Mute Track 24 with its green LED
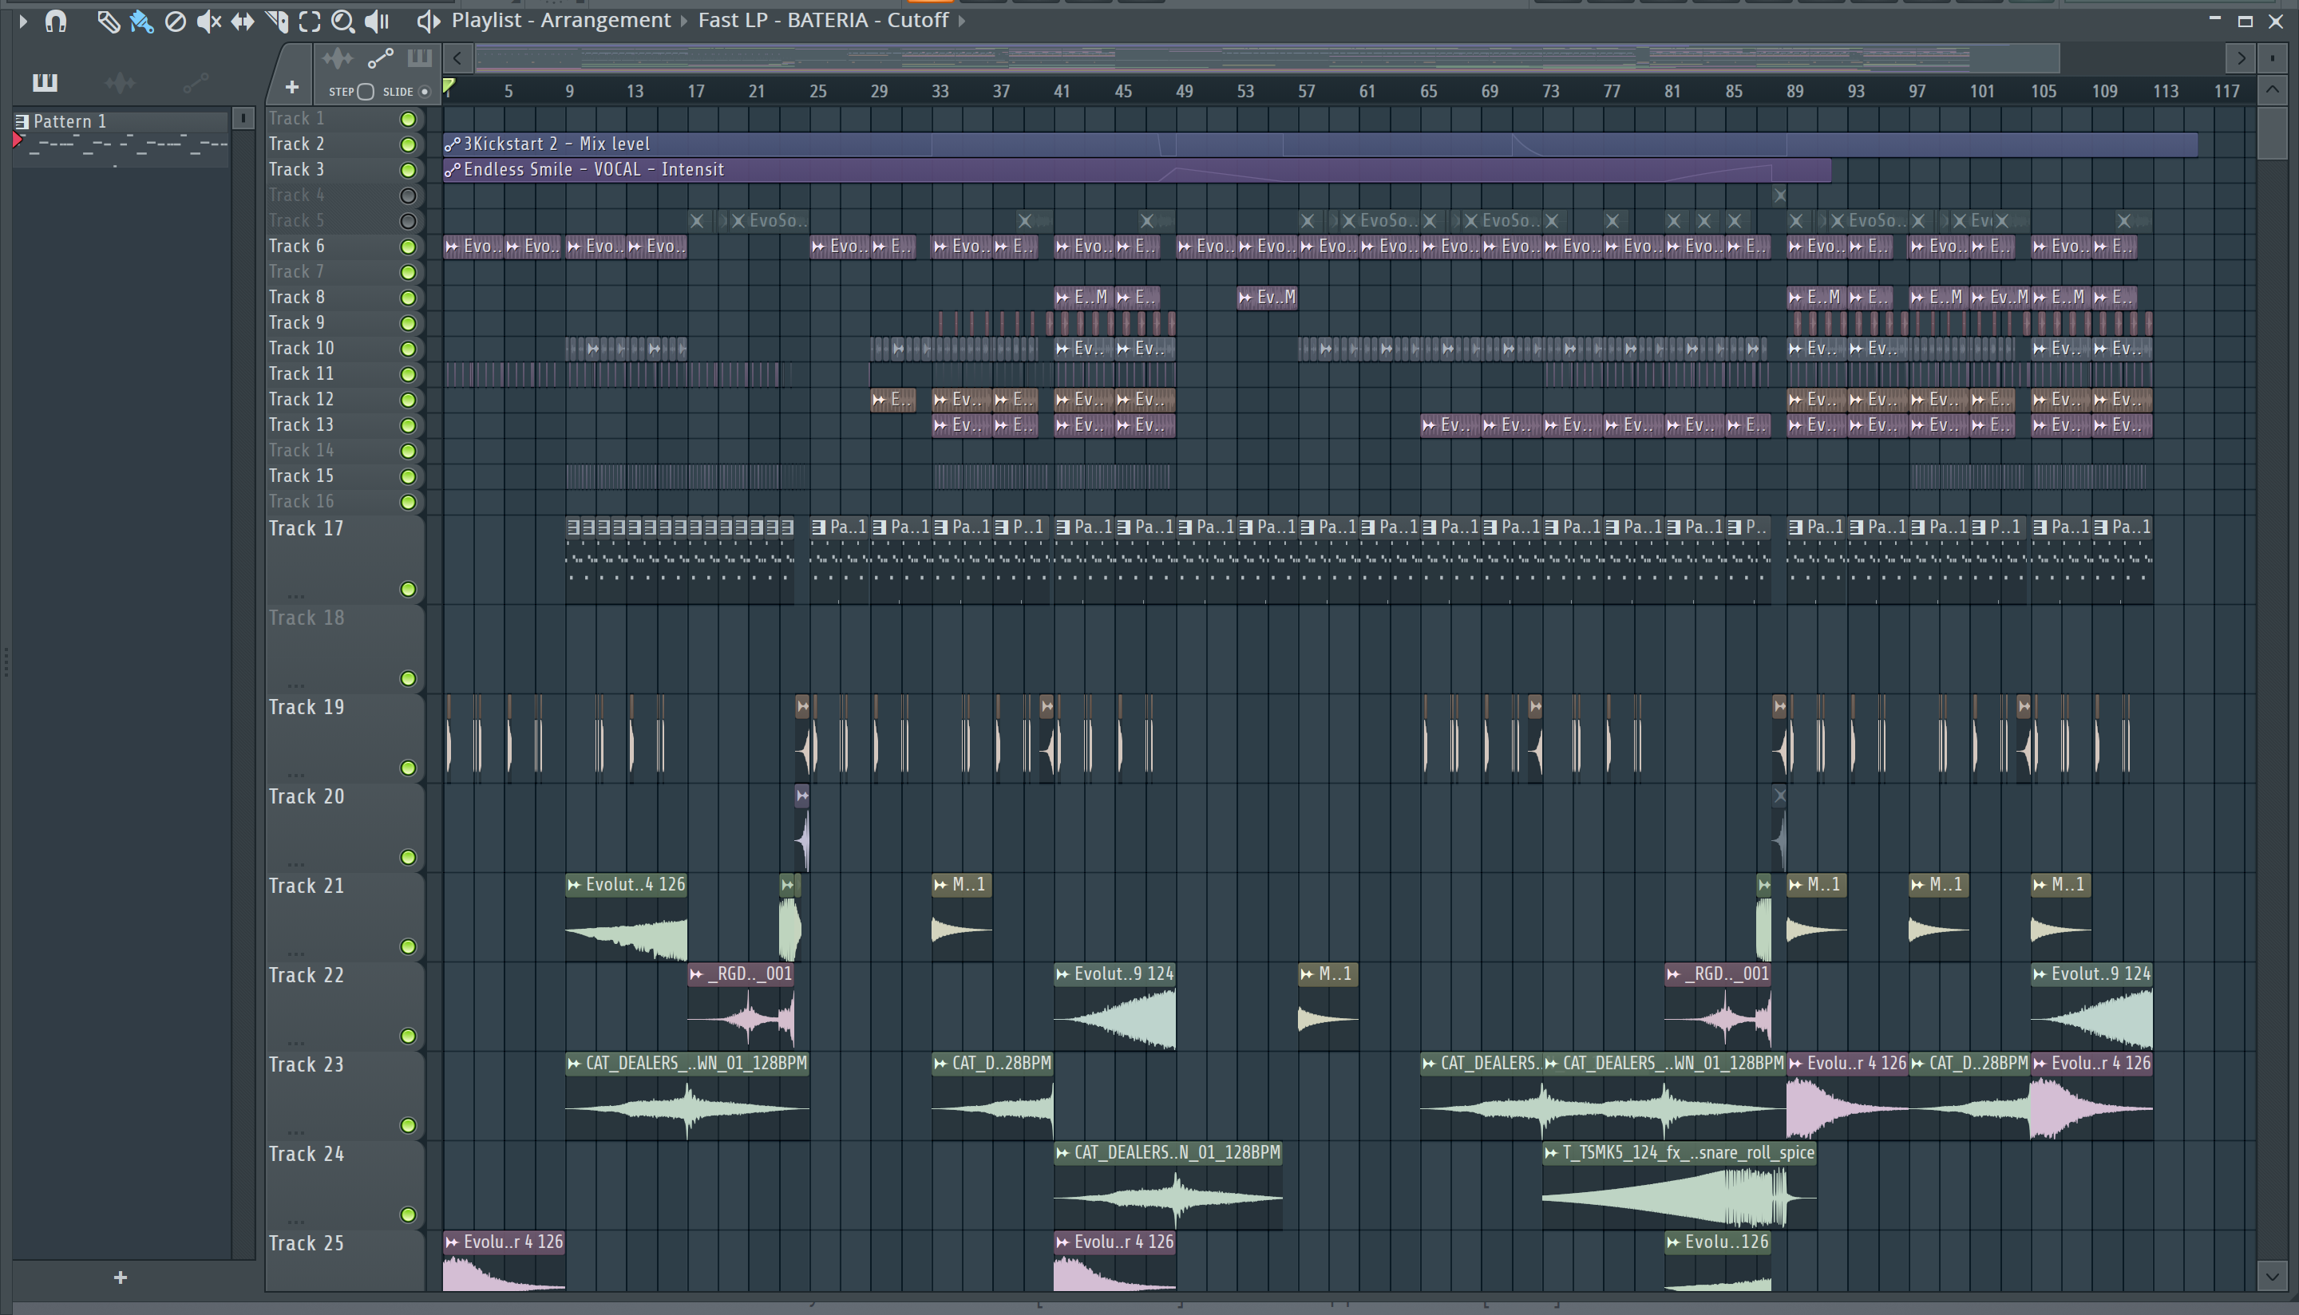The height and width of the screenshot is (1315, 2299). pyautogui.click(x=408, y=1214)
